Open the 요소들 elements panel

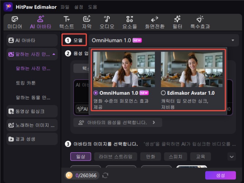pyautogui.click(x=129, y=22)
